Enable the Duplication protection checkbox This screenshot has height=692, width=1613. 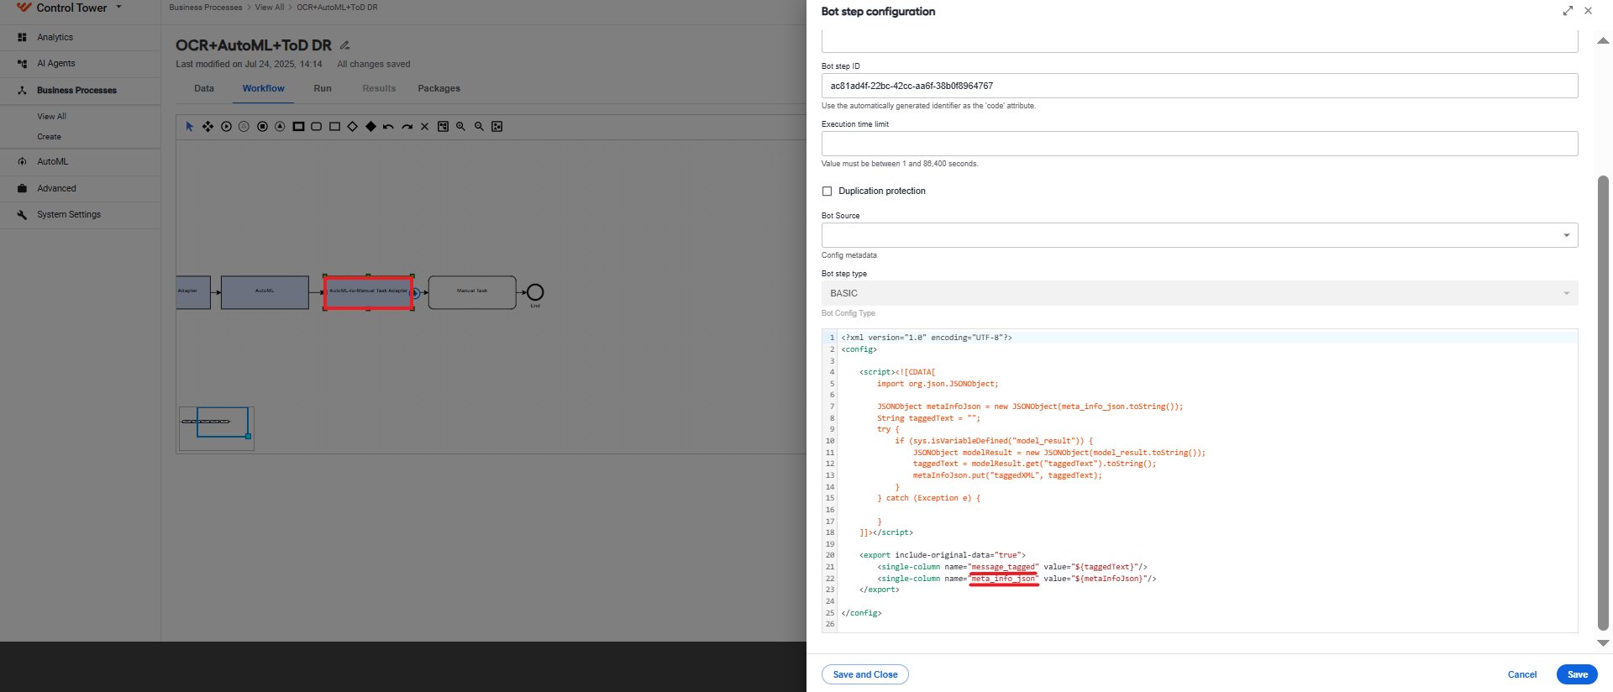[x=827, y=191]
